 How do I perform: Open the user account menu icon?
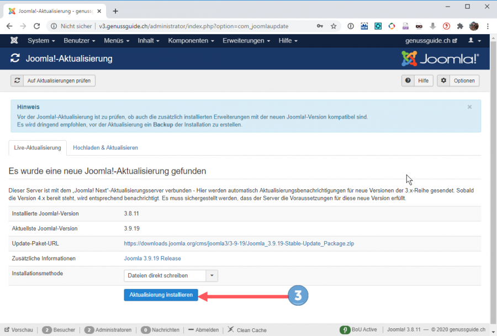pos(474,40)
